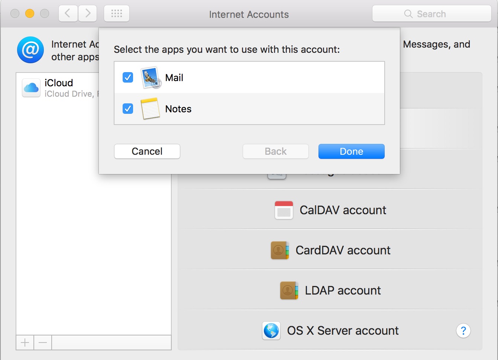Image resolution: width=498 pixels, height=360 pixels.
Task: Click the Done button
Action: (351, 151)
